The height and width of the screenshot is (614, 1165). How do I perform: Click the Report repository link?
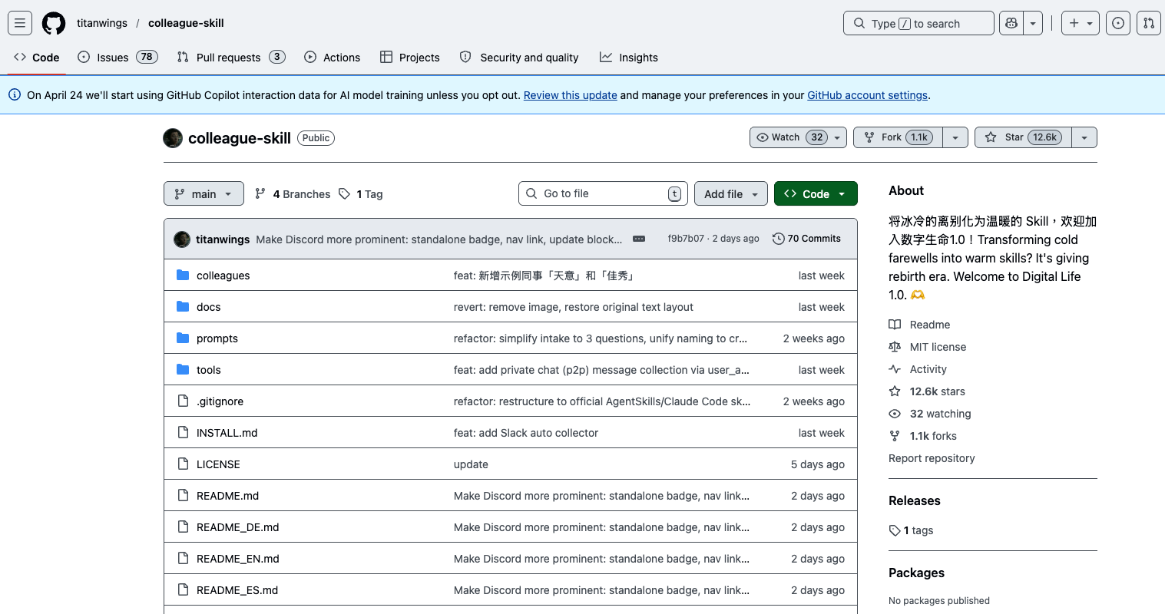932,458
